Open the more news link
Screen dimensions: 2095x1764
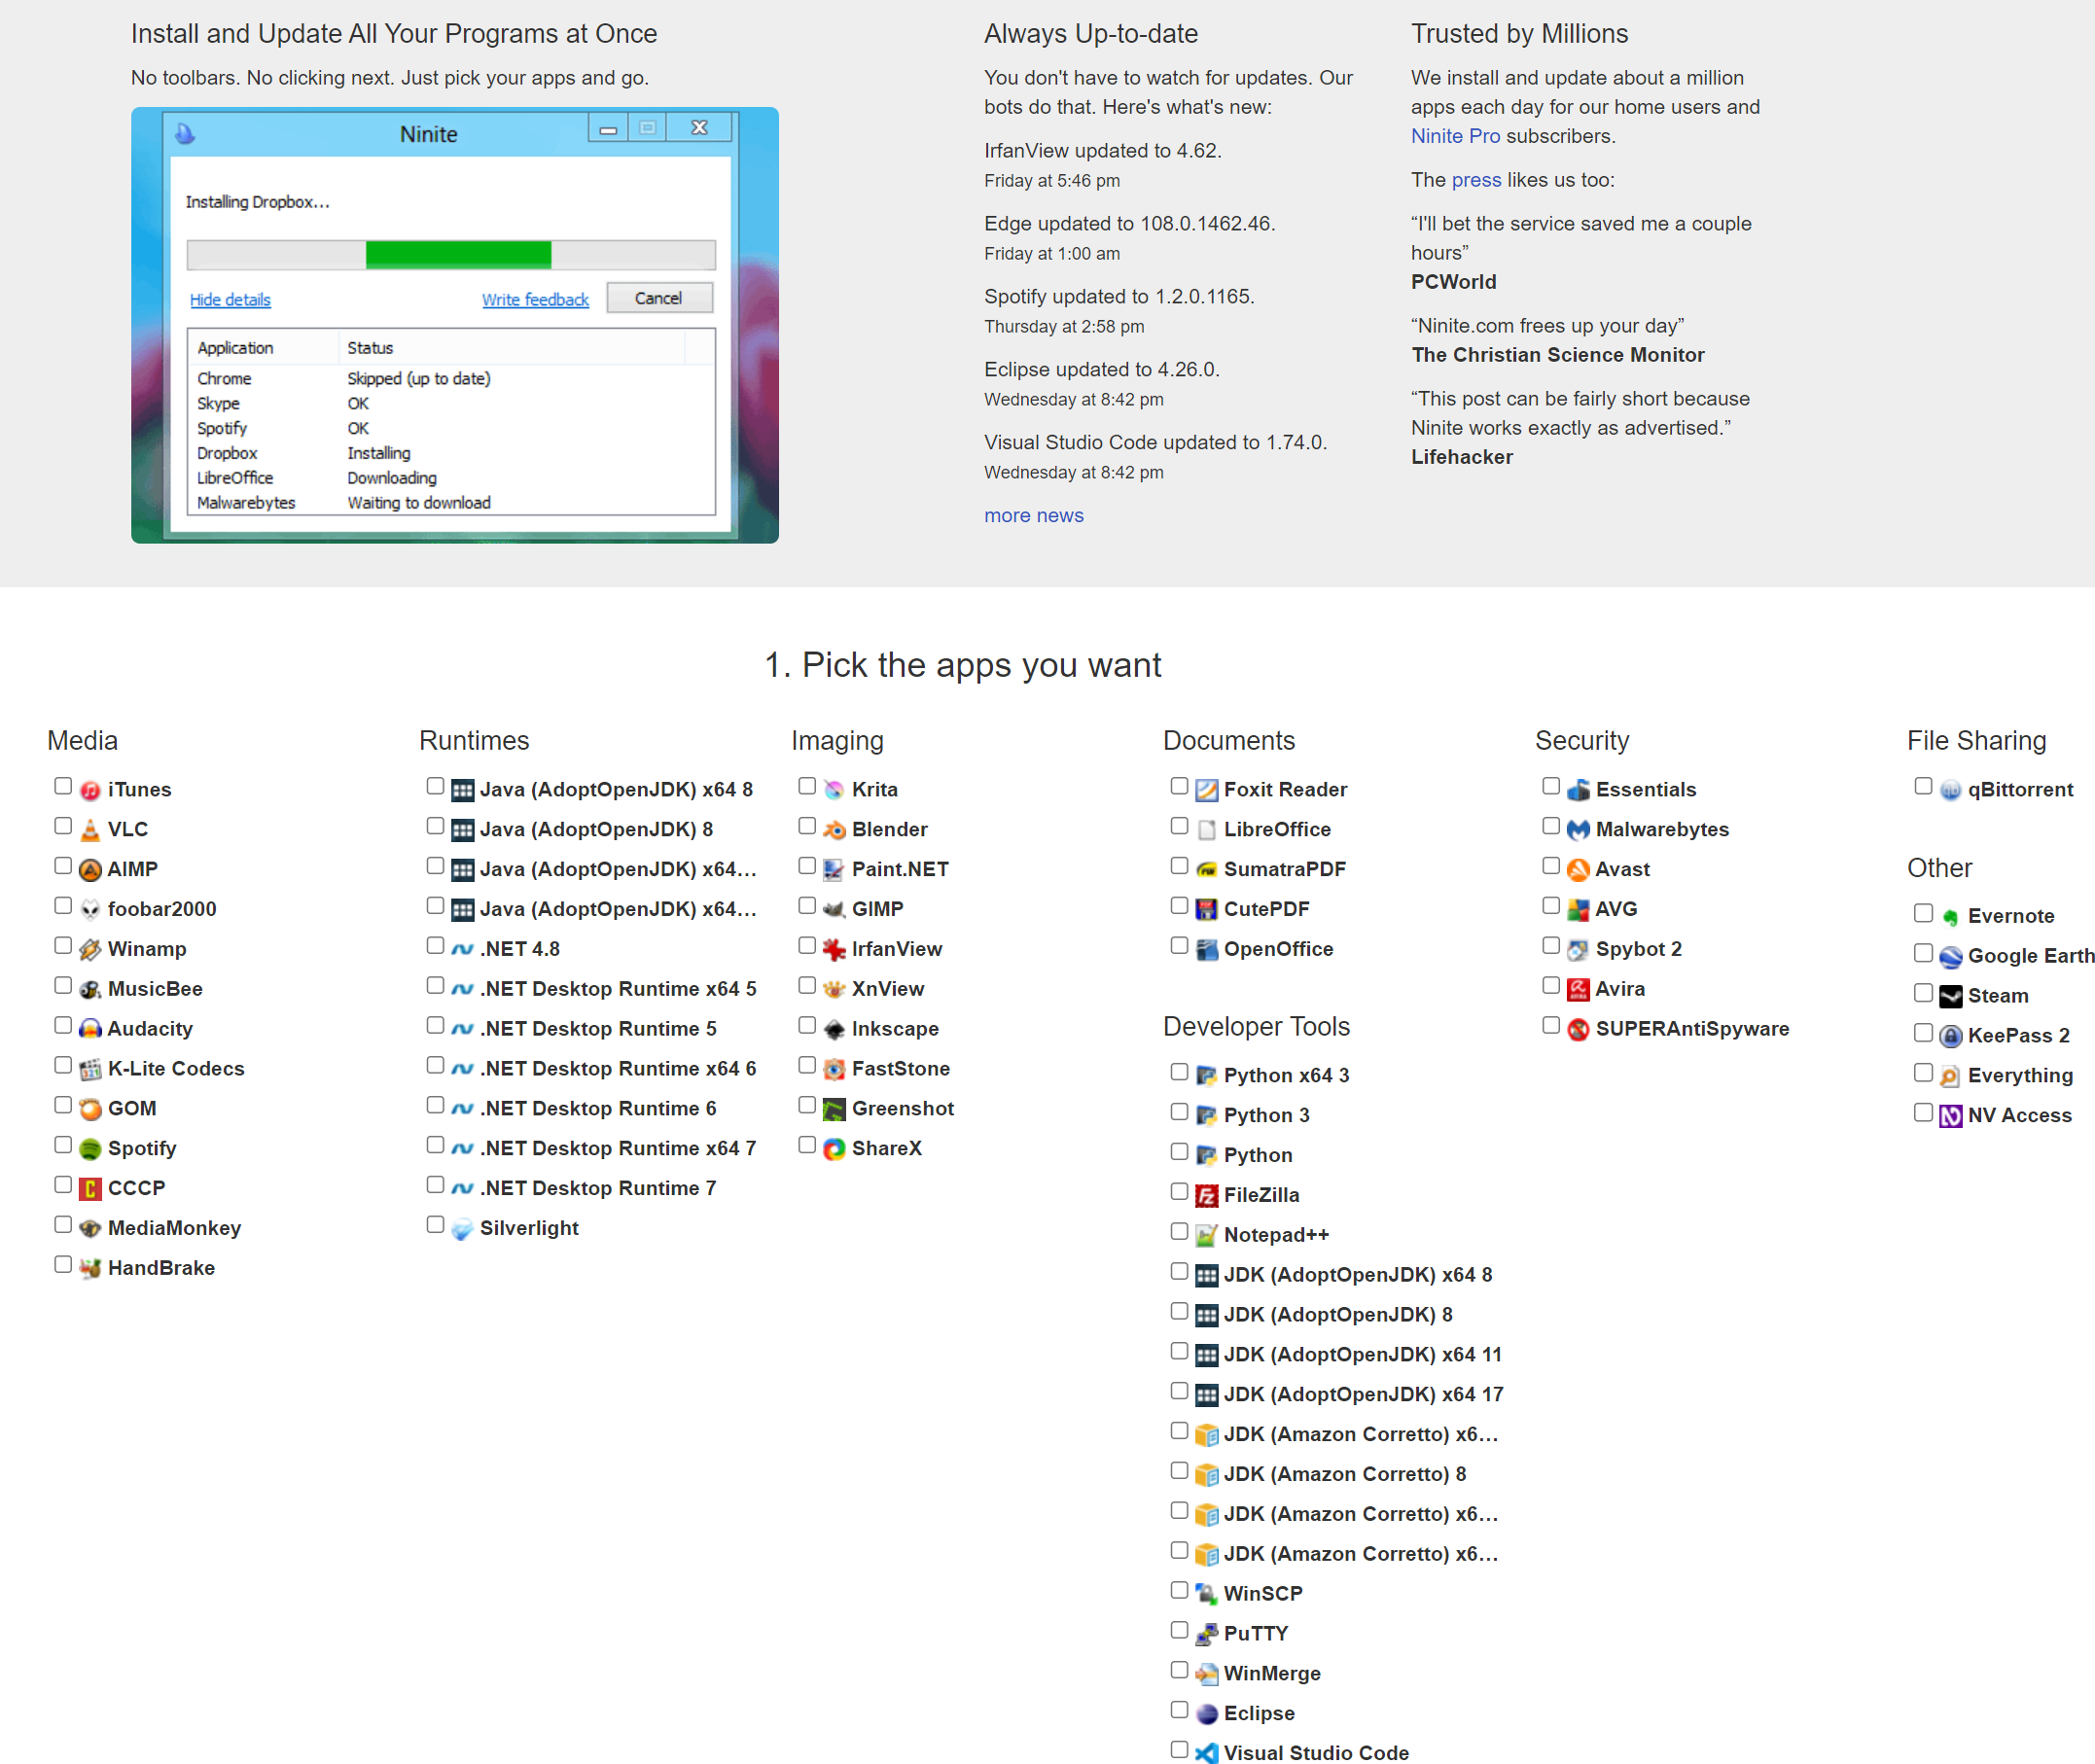1033,516
